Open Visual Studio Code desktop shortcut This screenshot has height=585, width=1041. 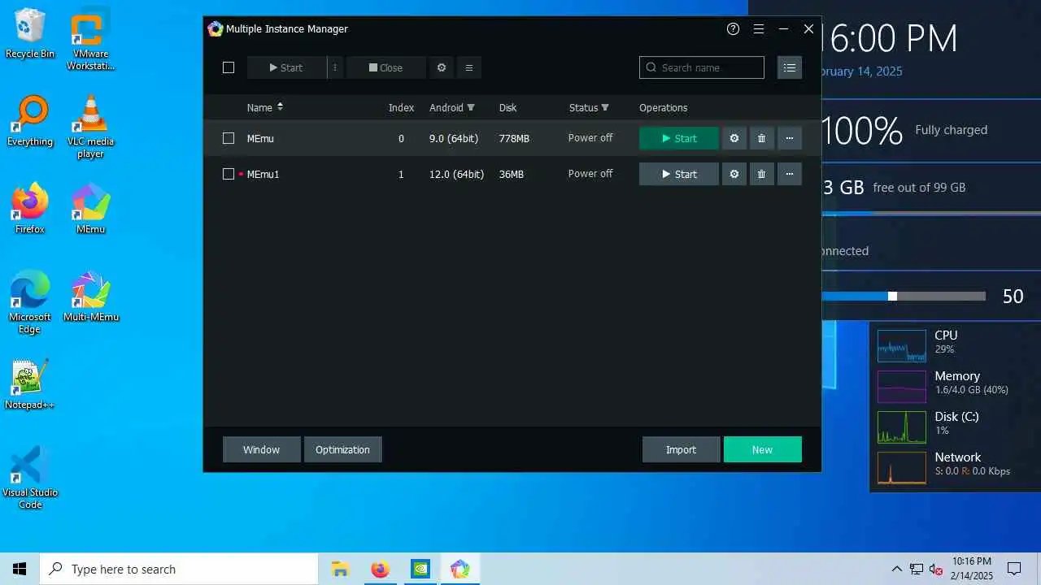pyautogui.click(x=30, y=478)
